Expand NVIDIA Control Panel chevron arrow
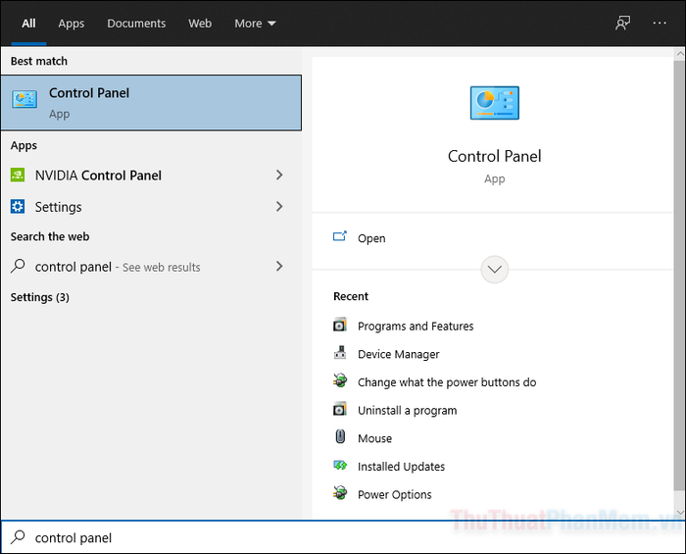 click(x=279, y=176)
